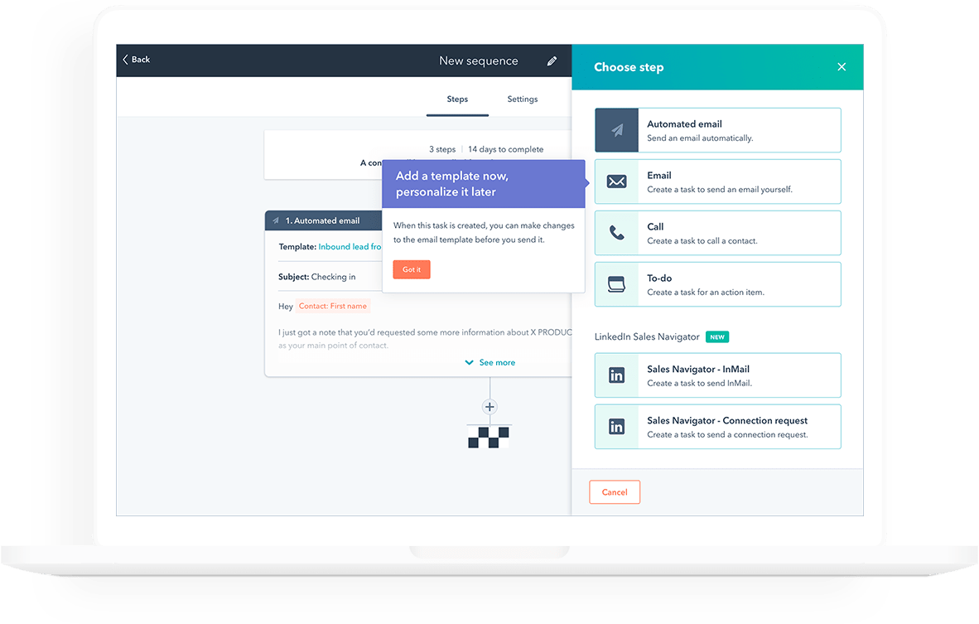
Task: Click the NEW badge beside LinkedIn Sales Navigator
Action: (716, 336)
